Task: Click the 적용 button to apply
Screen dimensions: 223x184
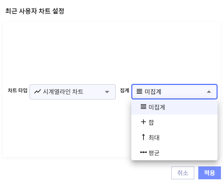Action: pos(209,173)
